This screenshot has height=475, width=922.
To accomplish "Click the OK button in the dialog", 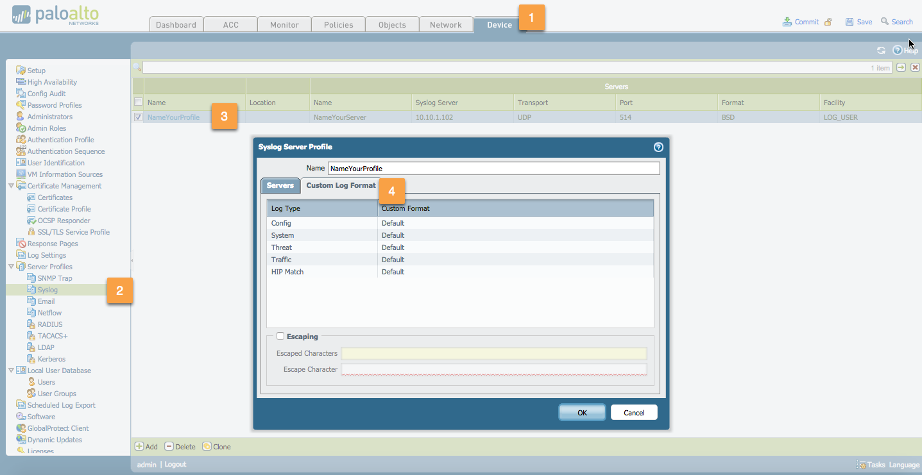I will [x=581, y=412].
